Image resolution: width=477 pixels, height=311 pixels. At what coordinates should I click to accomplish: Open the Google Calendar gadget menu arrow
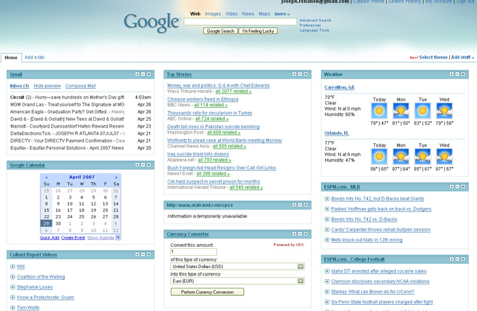[137, 165]
